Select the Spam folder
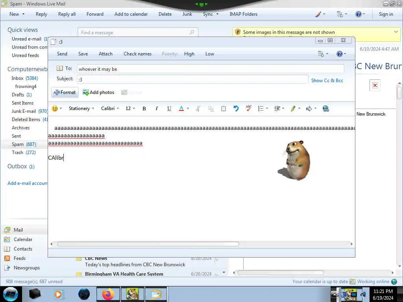403x302 pixels. tap(24, 144)
